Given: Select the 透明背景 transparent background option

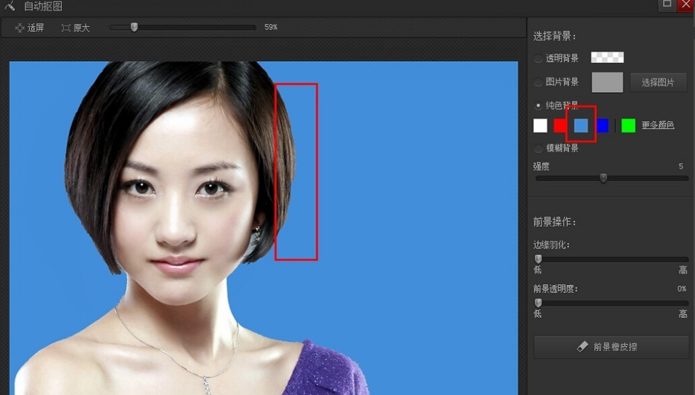Looking at the screenshot, I should 539,58.
